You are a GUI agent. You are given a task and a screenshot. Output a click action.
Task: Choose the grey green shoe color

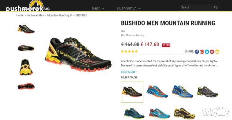coord(208,92)
